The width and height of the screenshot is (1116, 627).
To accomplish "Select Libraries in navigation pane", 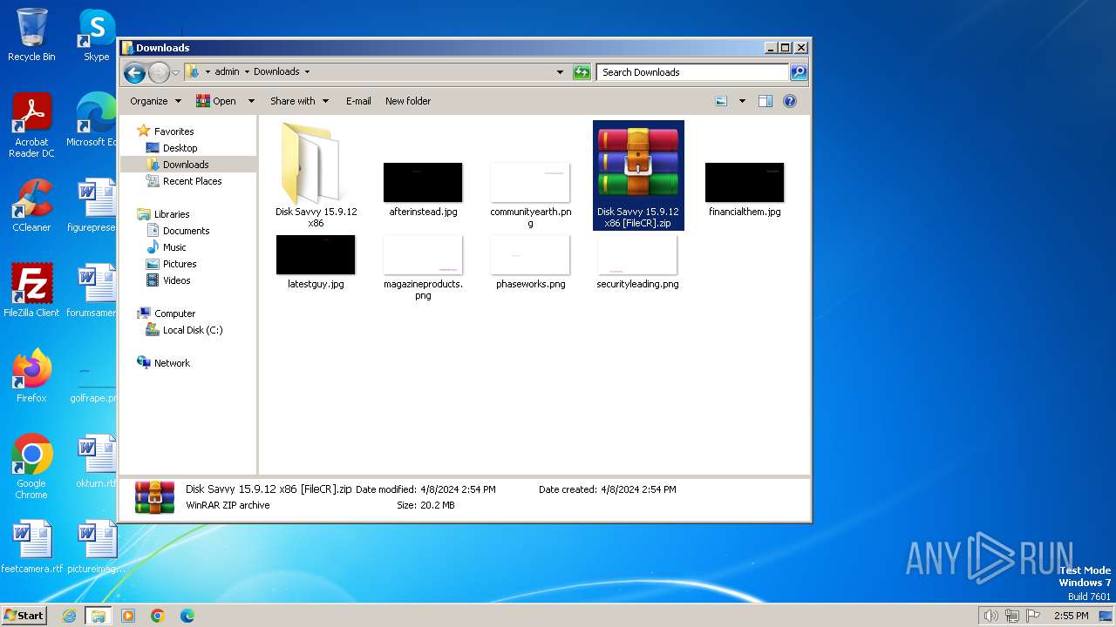I will [172, 214].
